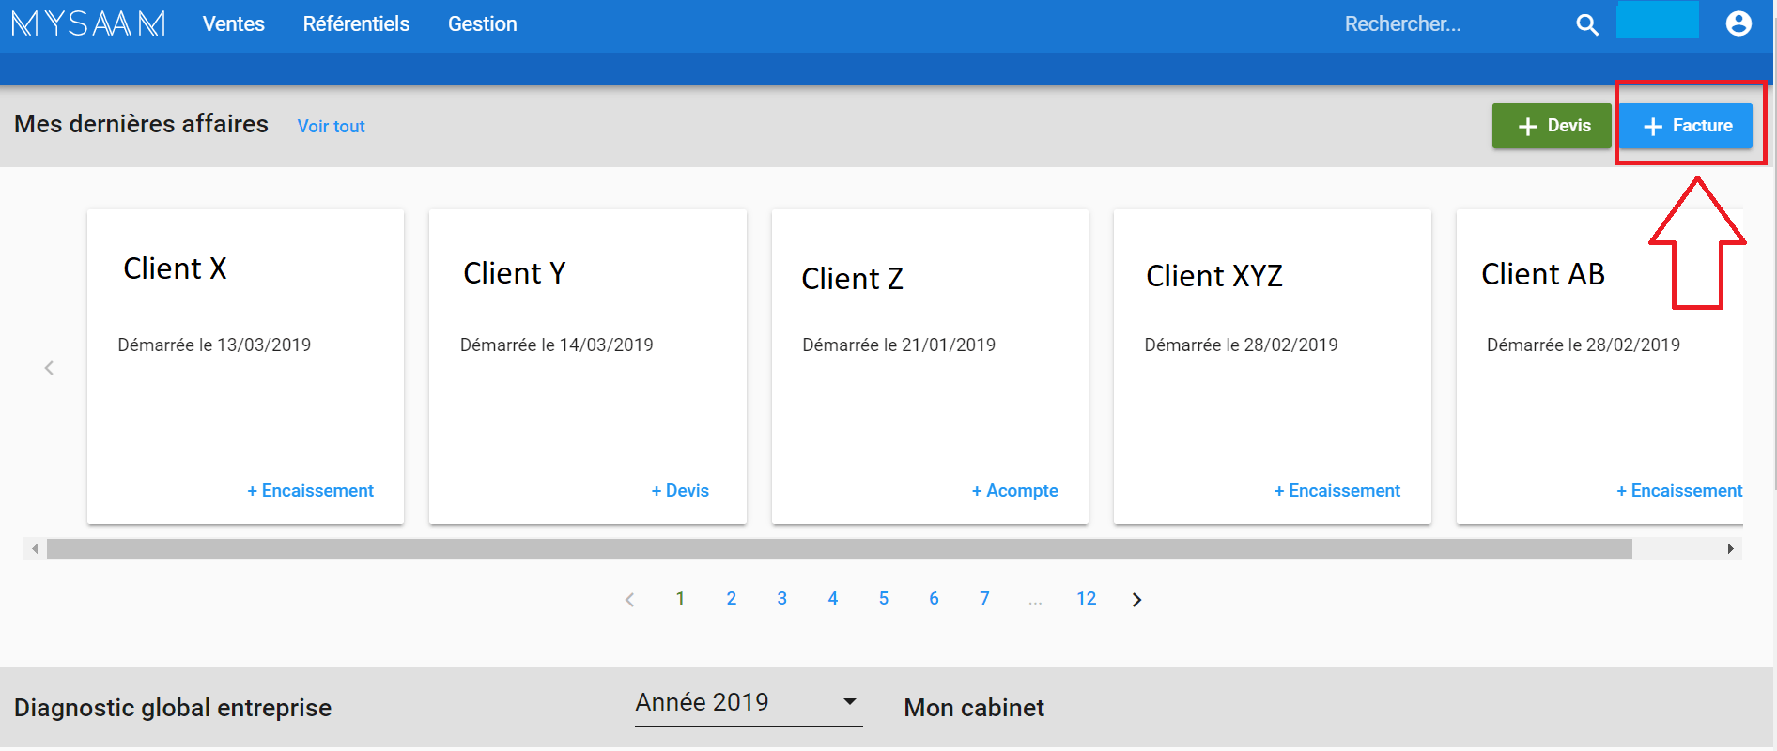Go to page 5
The image size is (1777, 751).
883,599
